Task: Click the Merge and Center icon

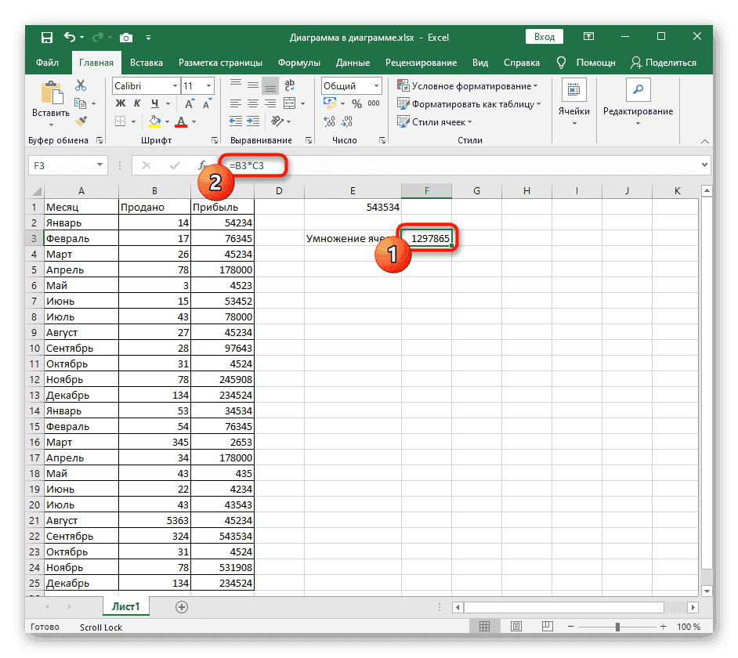Action: pos(290,103)
